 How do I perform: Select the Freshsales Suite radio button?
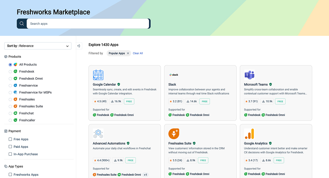pos(10,106)
